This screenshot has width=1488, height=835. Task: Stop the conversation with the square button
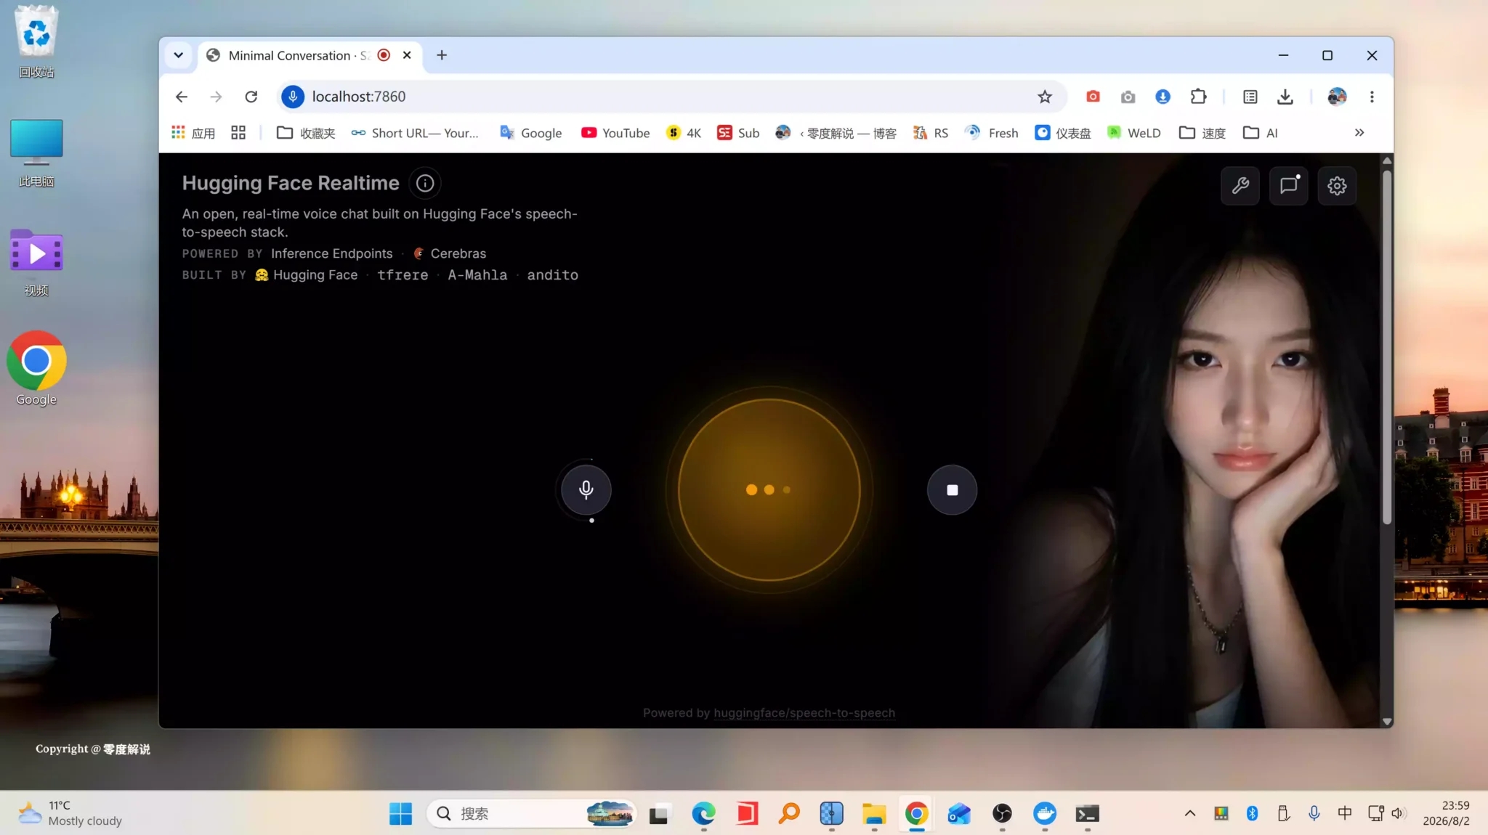952,490
